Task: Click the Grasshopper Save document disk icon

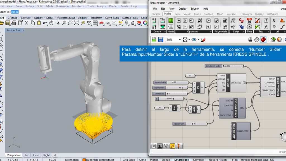Action: click(x=161, y=40)
